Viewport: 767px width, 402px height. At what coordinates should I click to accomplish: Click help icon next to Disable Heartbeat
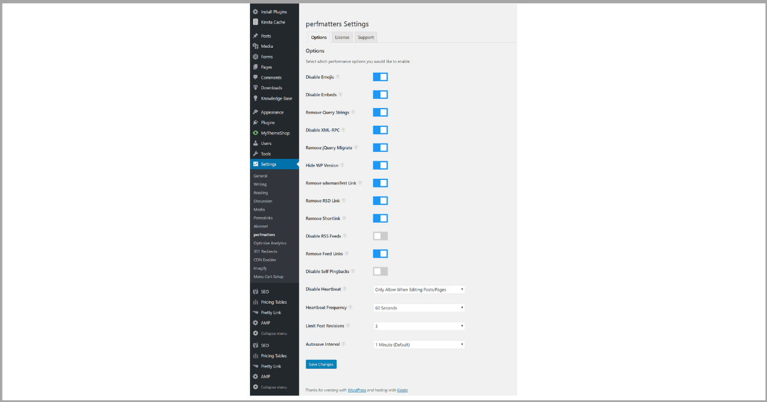[346, 289]
